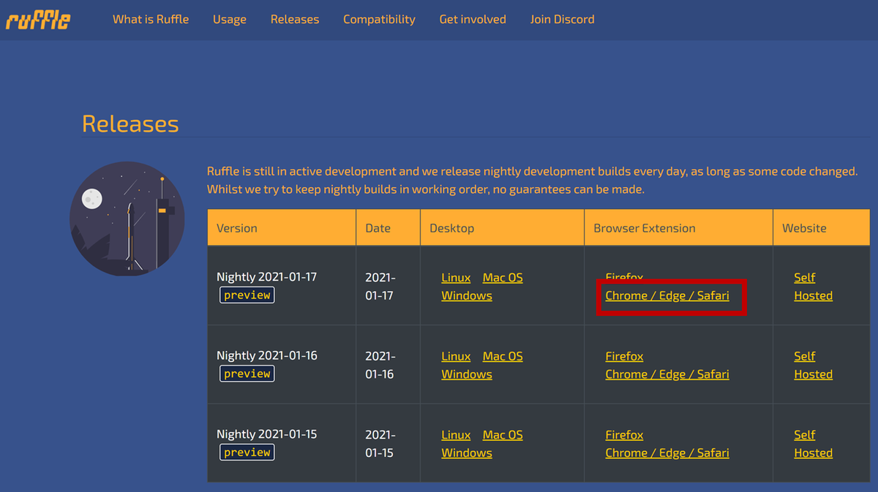This screenshot has width=878, height=492.
Task: Open Firefox extension for Nightly 2021-01-16
Action: click(x=624, y=356)
